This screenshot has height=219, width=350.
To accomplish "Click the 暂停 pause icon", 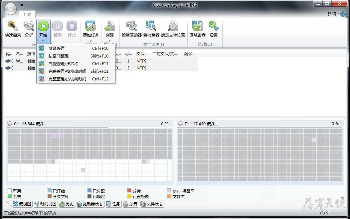I will 57,26.
